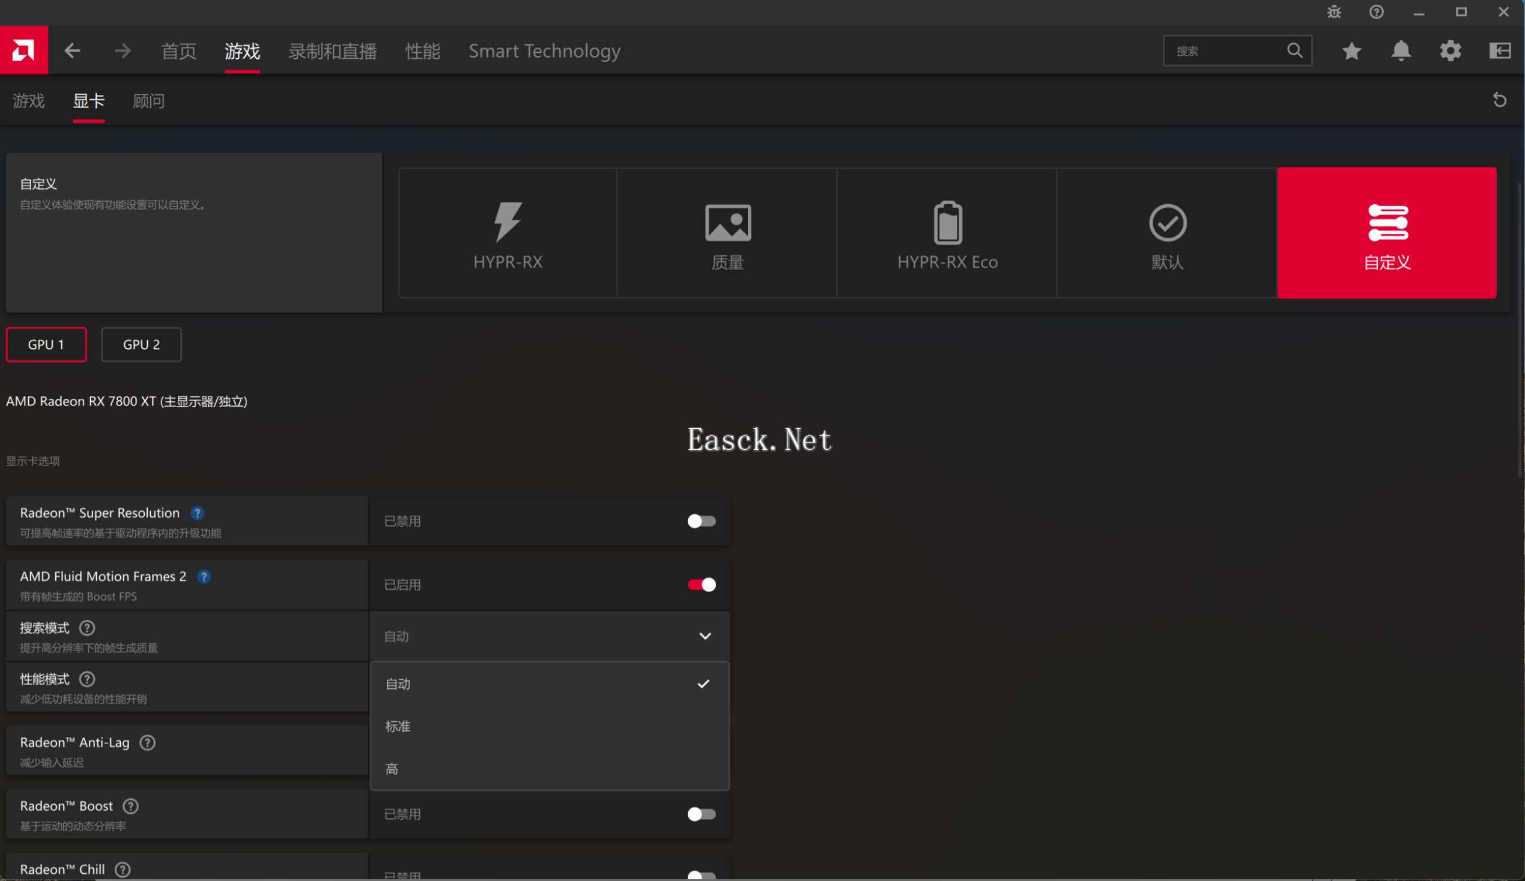Disable AMD Fluid Motion Frames 2 toggle
The width and height of the screenshot is (1525, 881).
click(x=702, y=585)
